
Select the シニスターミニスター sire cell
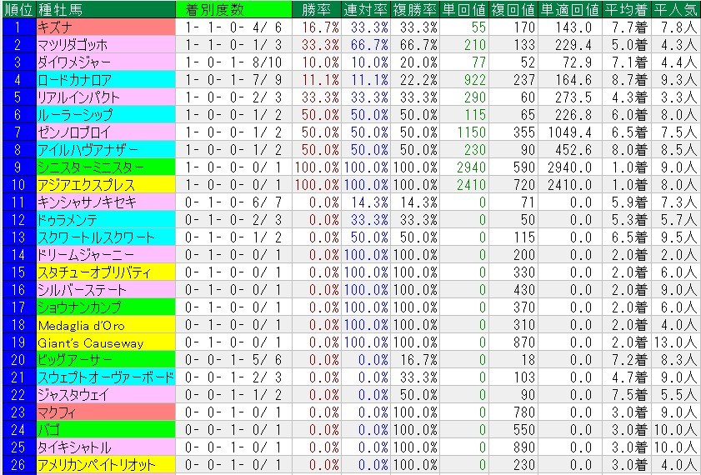click(106, 167)
